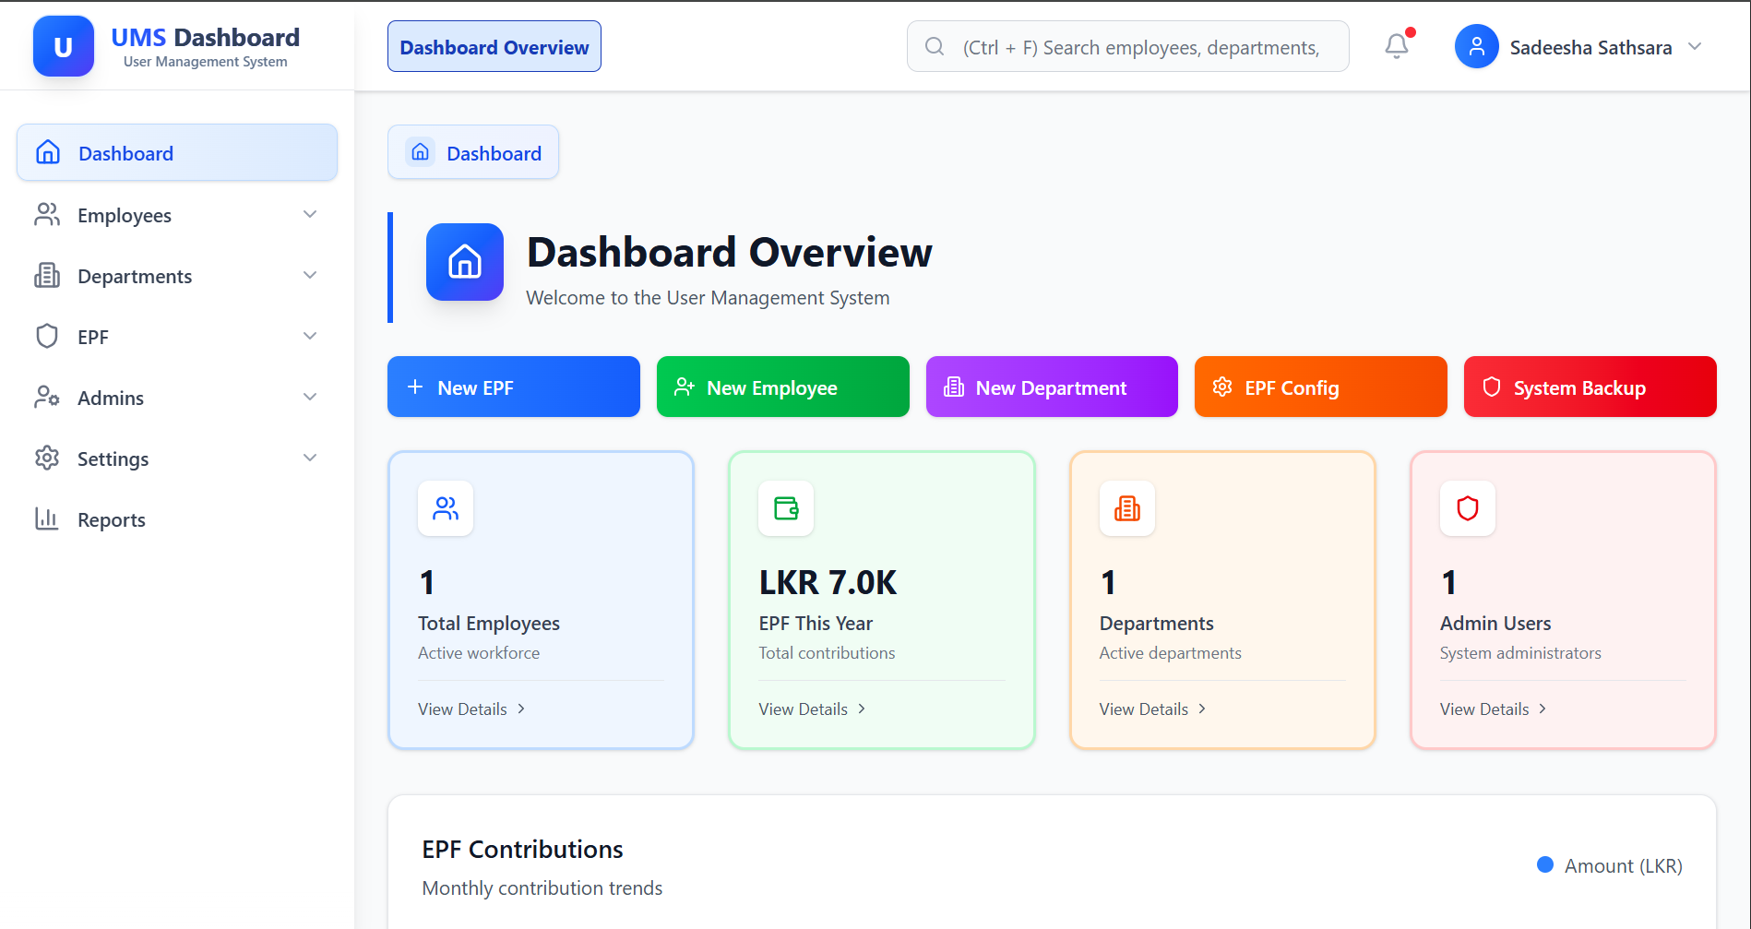Click the UMS Dashboard title text
The height and width of the screenshot is (929, 1751).
click(x=205, y=37)
